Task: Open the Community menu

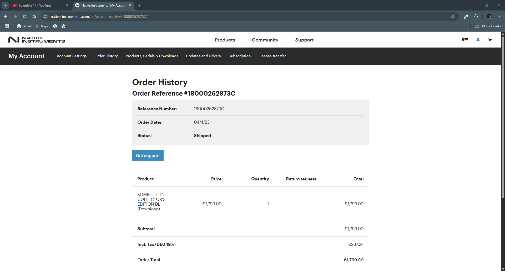Action: click(x=265, y=40)
